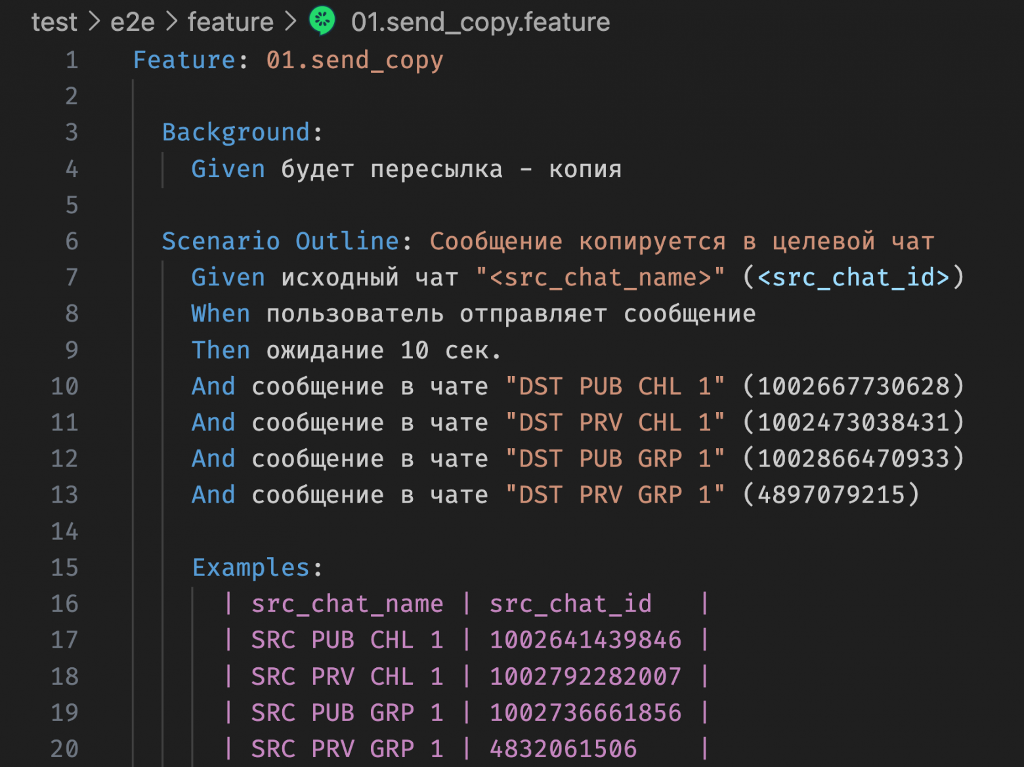
Task: Click the src_chat_id table header cell
Action: 570,604
